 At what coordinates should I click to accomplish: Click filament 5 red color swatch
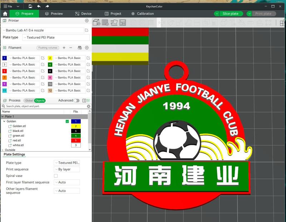[4, 71]
